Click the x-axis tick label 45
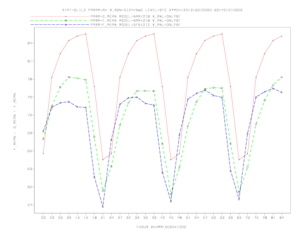This screenshot has height=237, width=307. point(171,218)
